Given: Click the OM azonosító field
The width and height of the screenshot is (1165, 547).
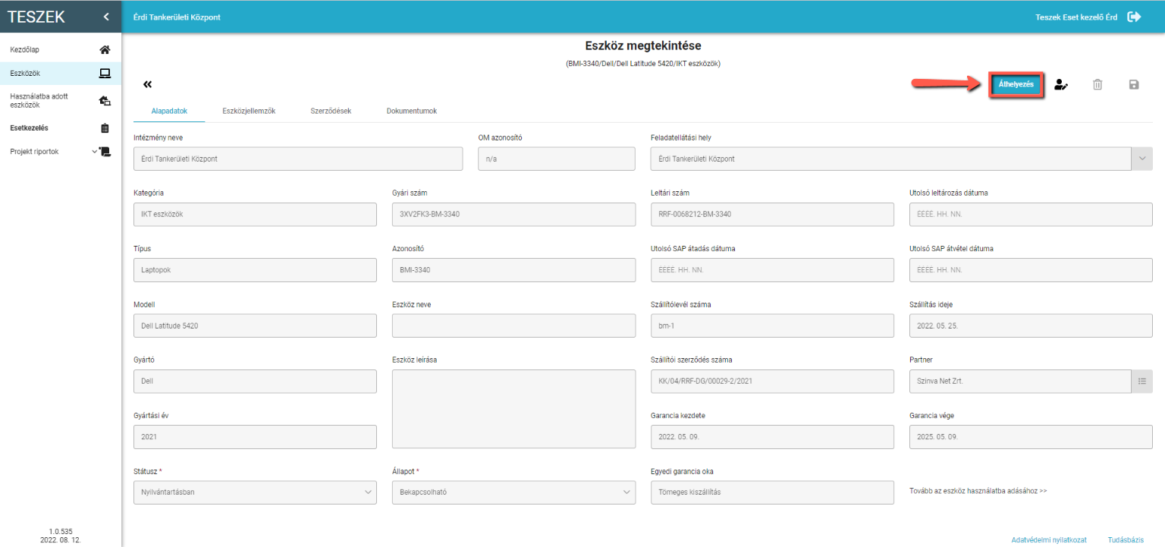Looking at the screenshot, I should coord(557,159).
